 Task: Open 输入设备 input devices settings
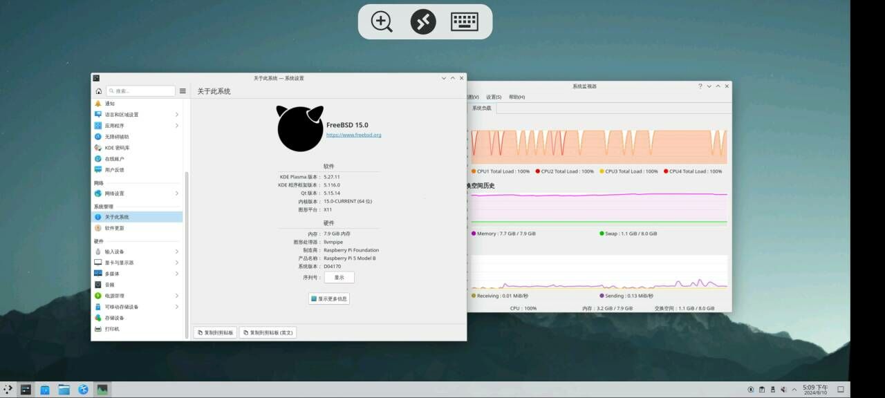(138, 252)
